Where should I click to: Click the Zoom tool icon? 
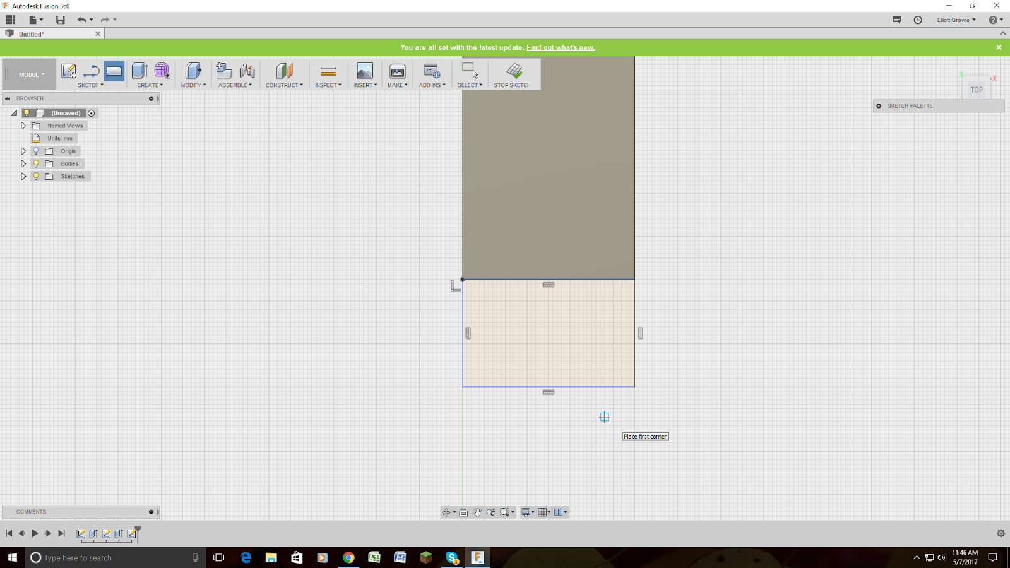pyautogui.click(x=490, y=512)
